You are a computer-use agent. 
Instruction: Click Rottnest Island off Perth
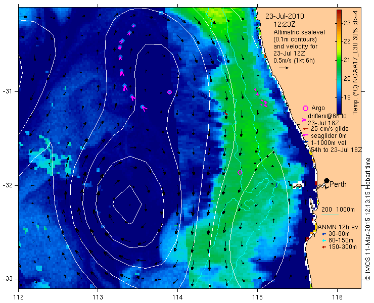(x=298, y=186)
